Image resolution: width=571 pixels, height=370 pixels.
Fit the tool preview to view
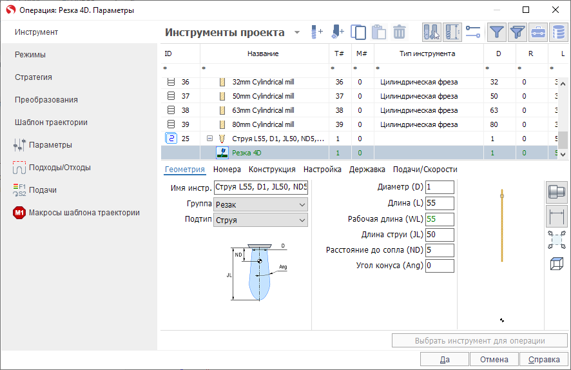point(557,240)
